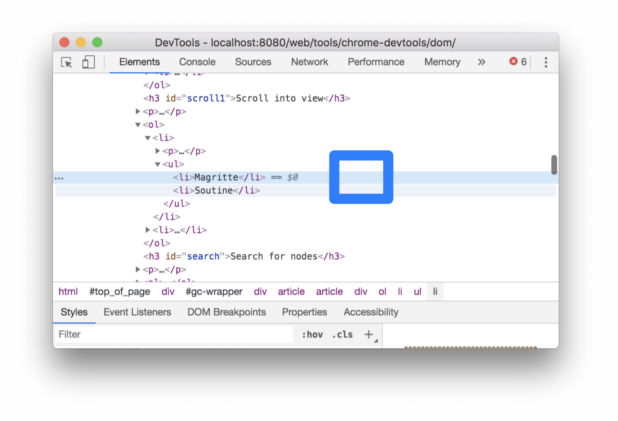Toggle :hov element state pane
Viewport: 618px width, 421px height.
tap(312, 334)
